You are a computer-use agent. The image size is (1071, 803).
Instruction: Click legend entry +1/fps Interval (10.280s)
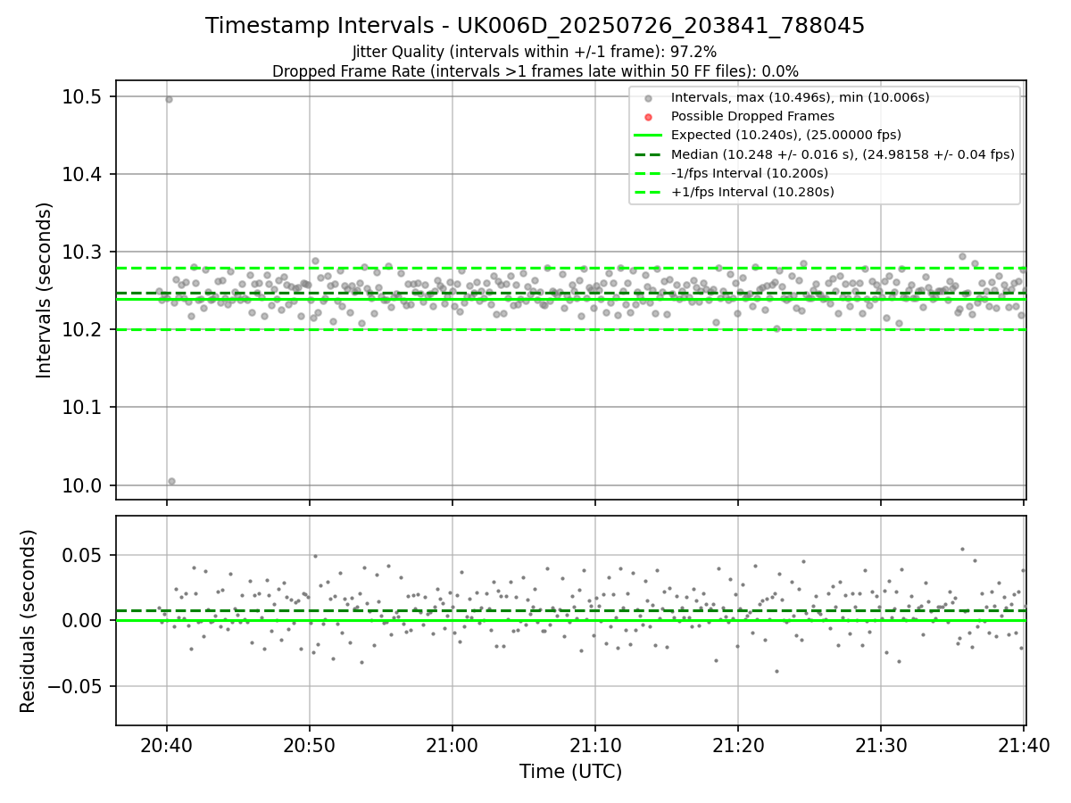(x=752, y=192)
